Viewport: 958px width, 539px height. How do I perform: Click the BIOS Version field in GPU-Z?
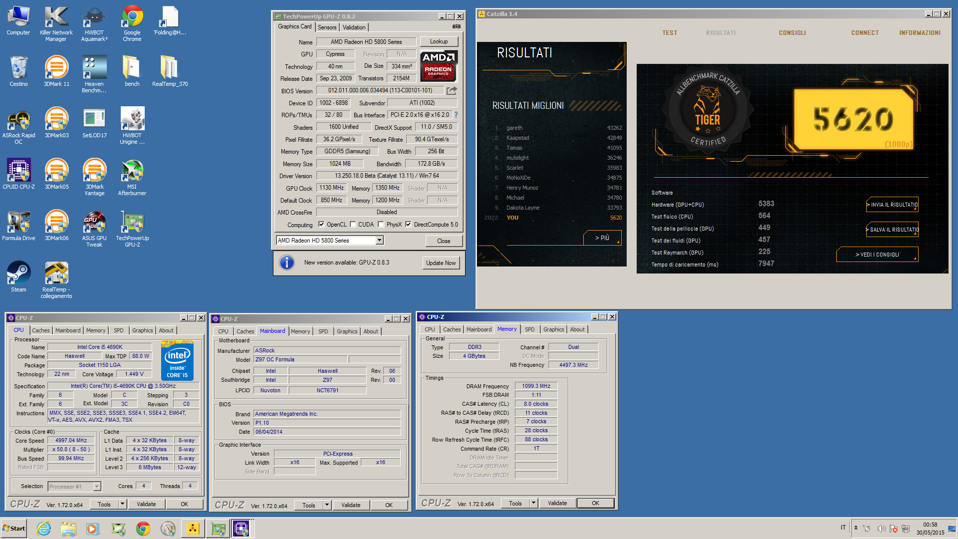380,90
